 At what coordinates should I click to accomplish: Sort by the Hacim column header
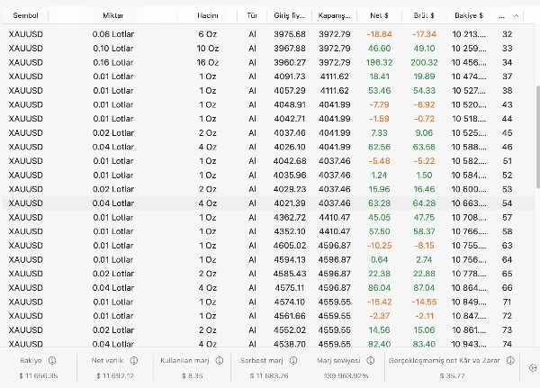[208, 15]
